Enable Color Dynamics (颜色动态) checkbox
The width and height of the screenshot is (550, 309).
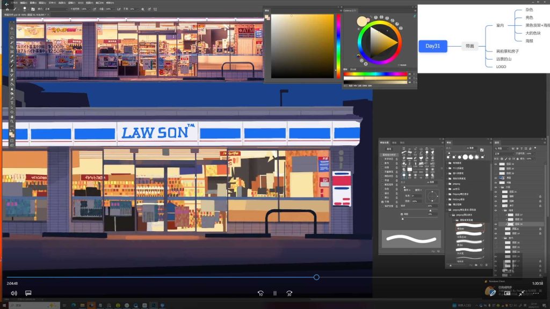pyautogui.click(x=382, y=176)
